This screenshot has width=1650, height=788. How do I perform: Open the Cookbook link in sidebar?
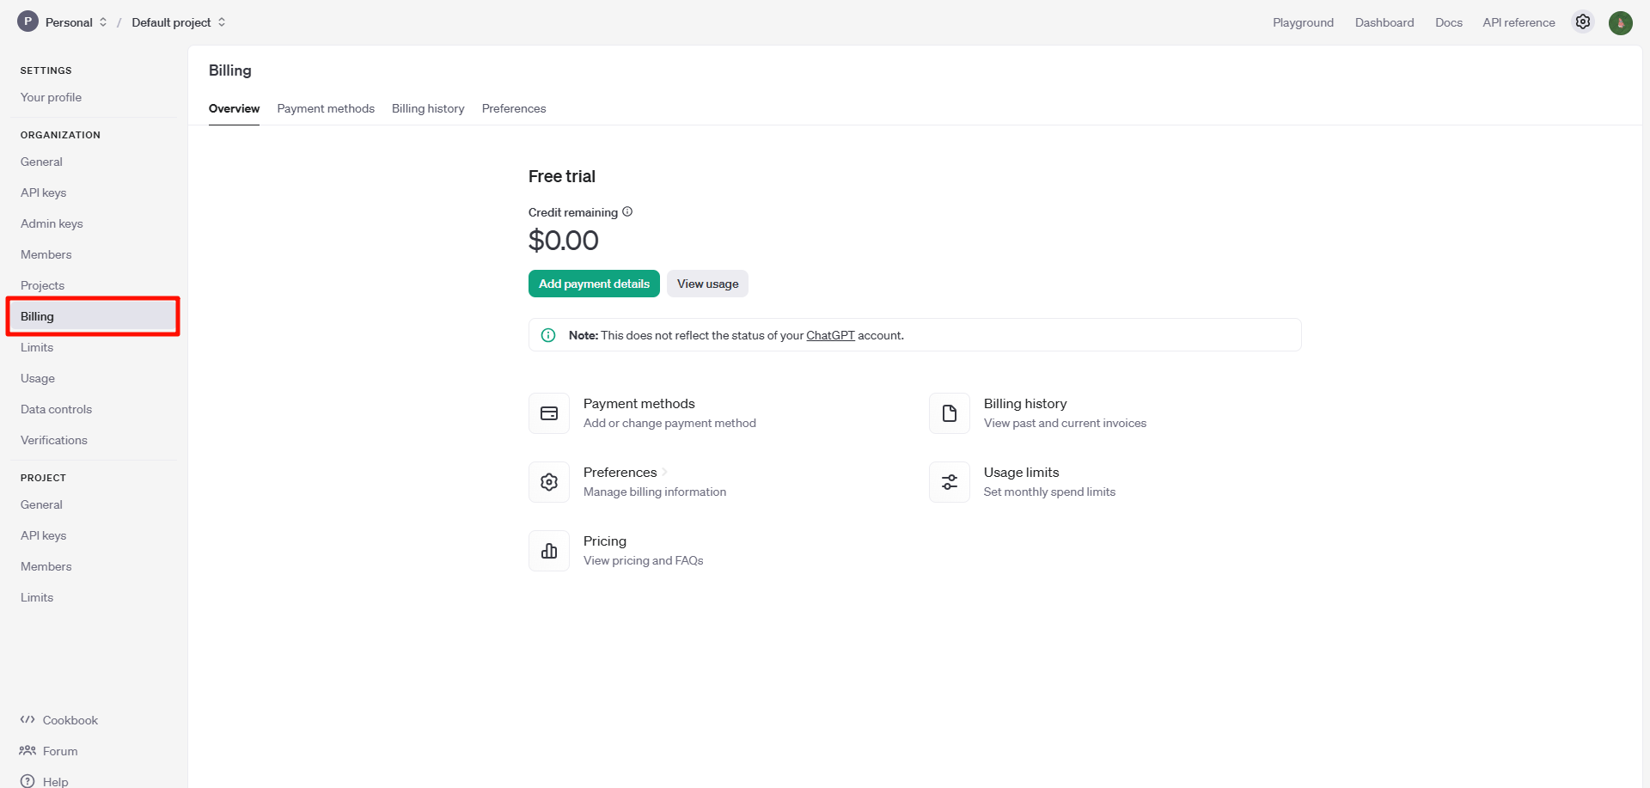pyautogui.click(x=70, y=720)
